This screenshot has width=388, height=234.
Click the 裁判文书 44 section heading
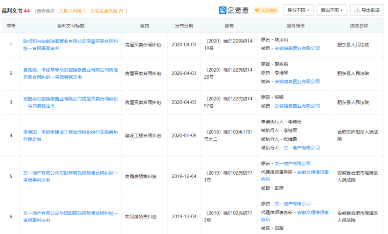pyautogui.click(x=16, y=11)
